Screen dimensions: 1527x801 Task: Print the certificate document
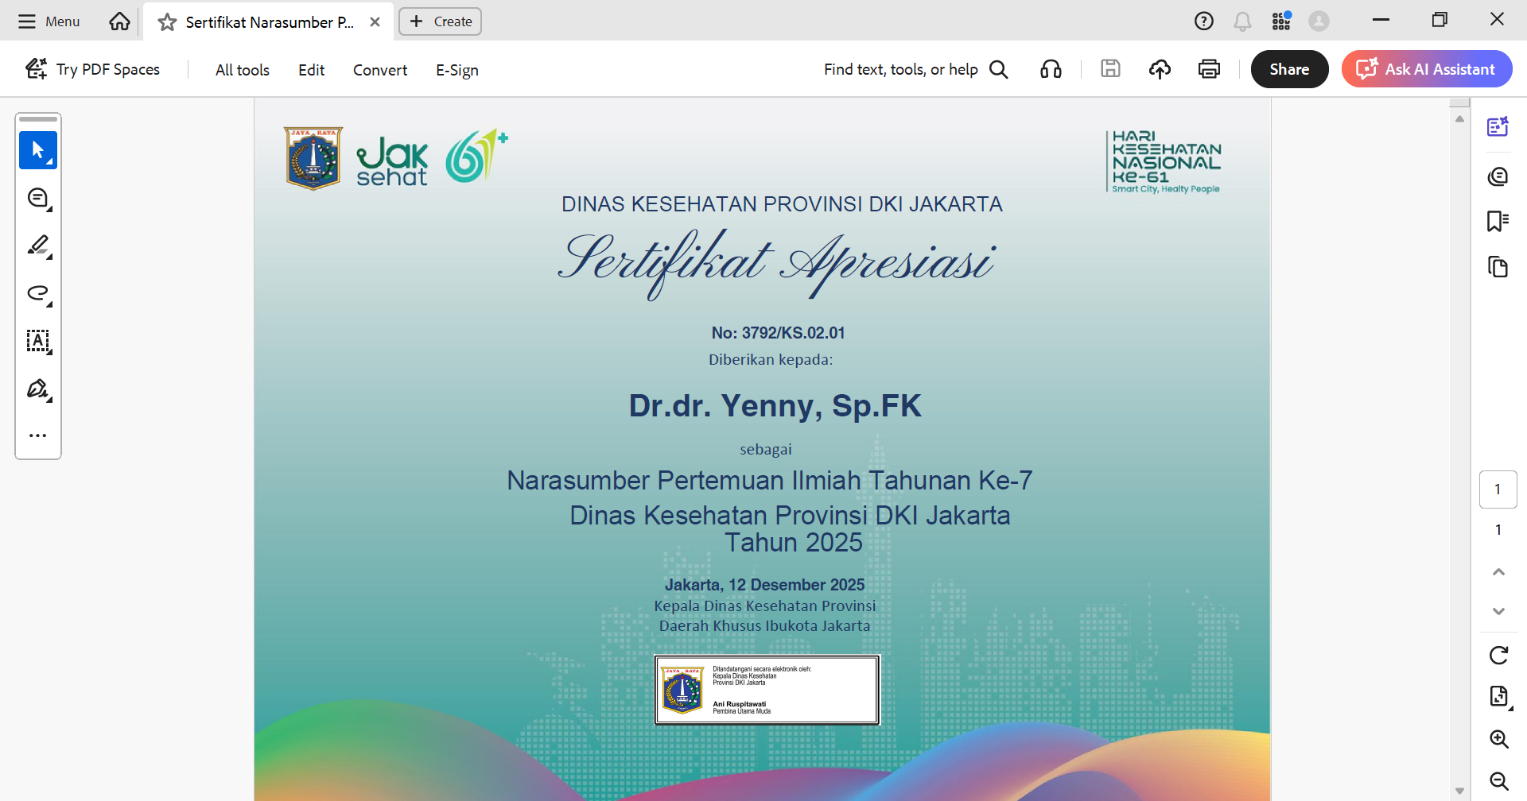pyautogui.click(x=1209, y=70)
